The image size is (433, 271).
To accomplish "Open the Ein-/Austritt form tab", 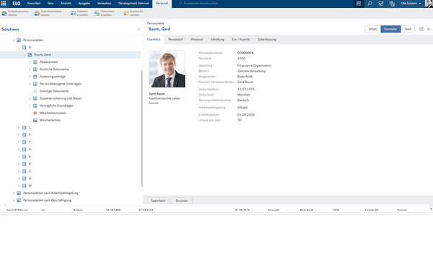I will click(241, 40).
